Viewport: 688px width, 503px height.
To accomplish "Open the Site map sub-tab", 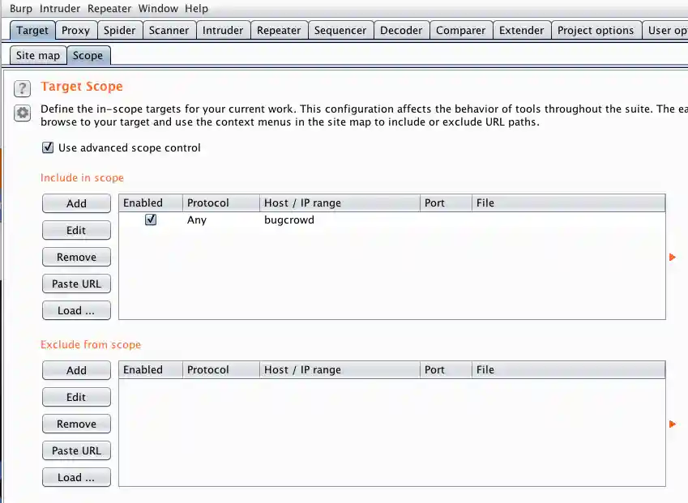I will pyautogui.click(x=38, y=56).
